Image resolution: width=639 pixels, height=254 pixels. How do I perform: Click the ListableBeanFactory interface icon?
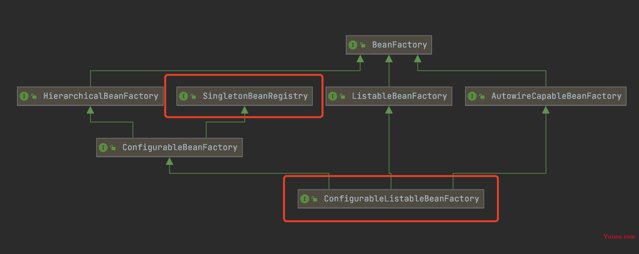tap(333, 96)
